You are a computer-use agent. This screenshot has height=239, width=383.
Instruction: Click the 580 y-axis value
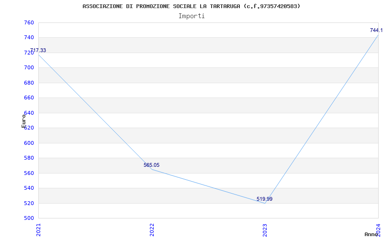click(x=29, y=158)
